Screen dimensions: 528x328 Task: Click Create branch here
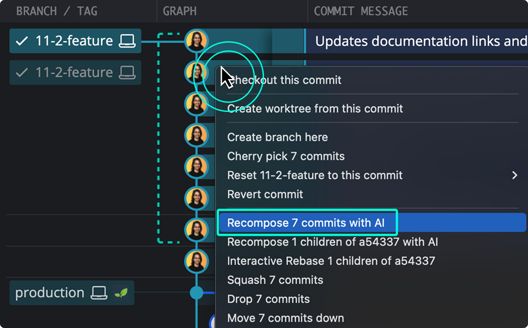277,137
